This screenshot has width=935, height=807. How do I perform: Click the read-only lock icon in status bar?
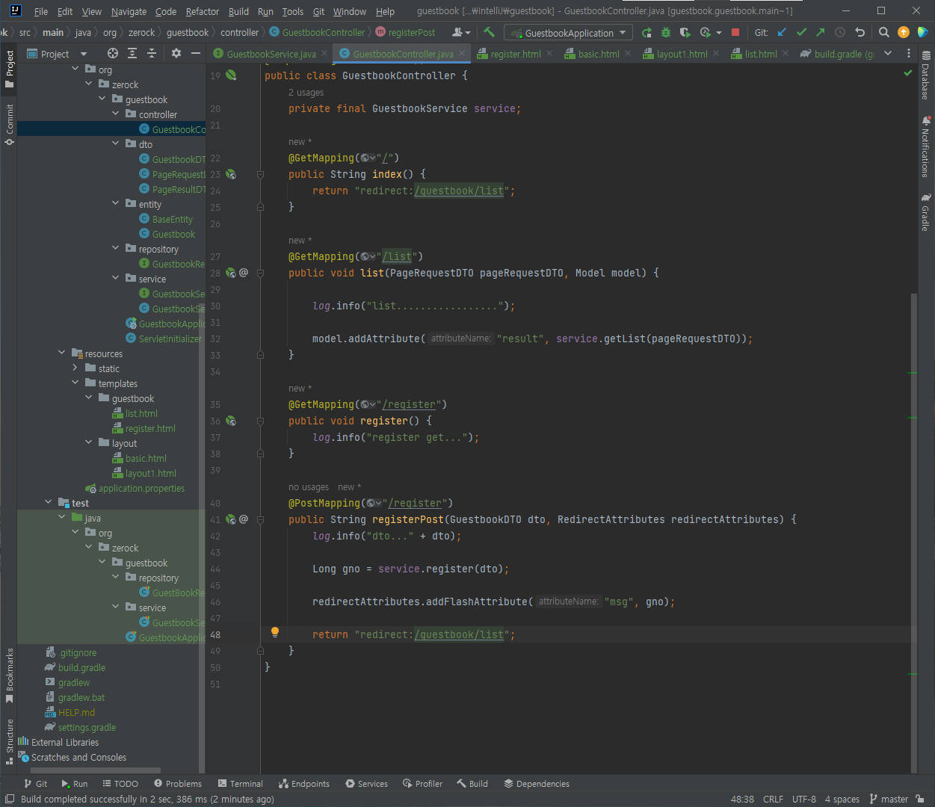pyautogui.click(x=920, y=799)
